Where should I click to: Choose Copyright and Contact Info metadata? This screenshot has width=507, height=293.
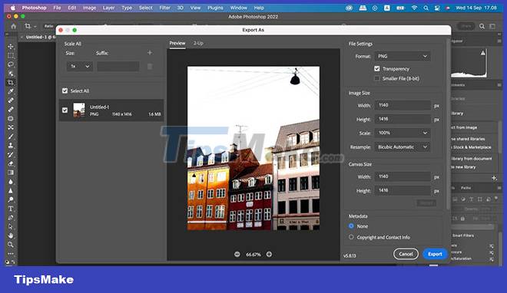point(351,237)
